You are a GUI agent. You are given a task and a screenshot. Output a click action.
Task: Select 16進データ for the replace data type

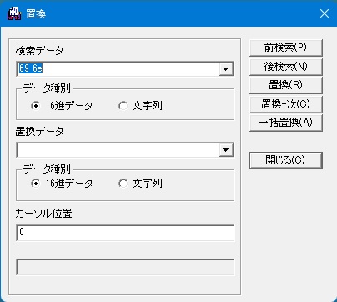(36, 184)
